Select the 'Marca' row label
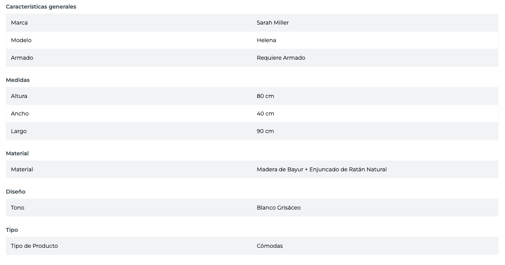 (19, 23)
